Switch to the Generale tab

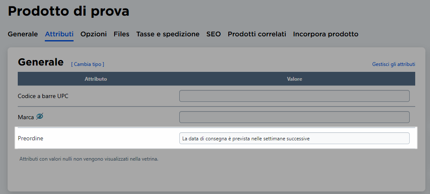pos(23,34)
